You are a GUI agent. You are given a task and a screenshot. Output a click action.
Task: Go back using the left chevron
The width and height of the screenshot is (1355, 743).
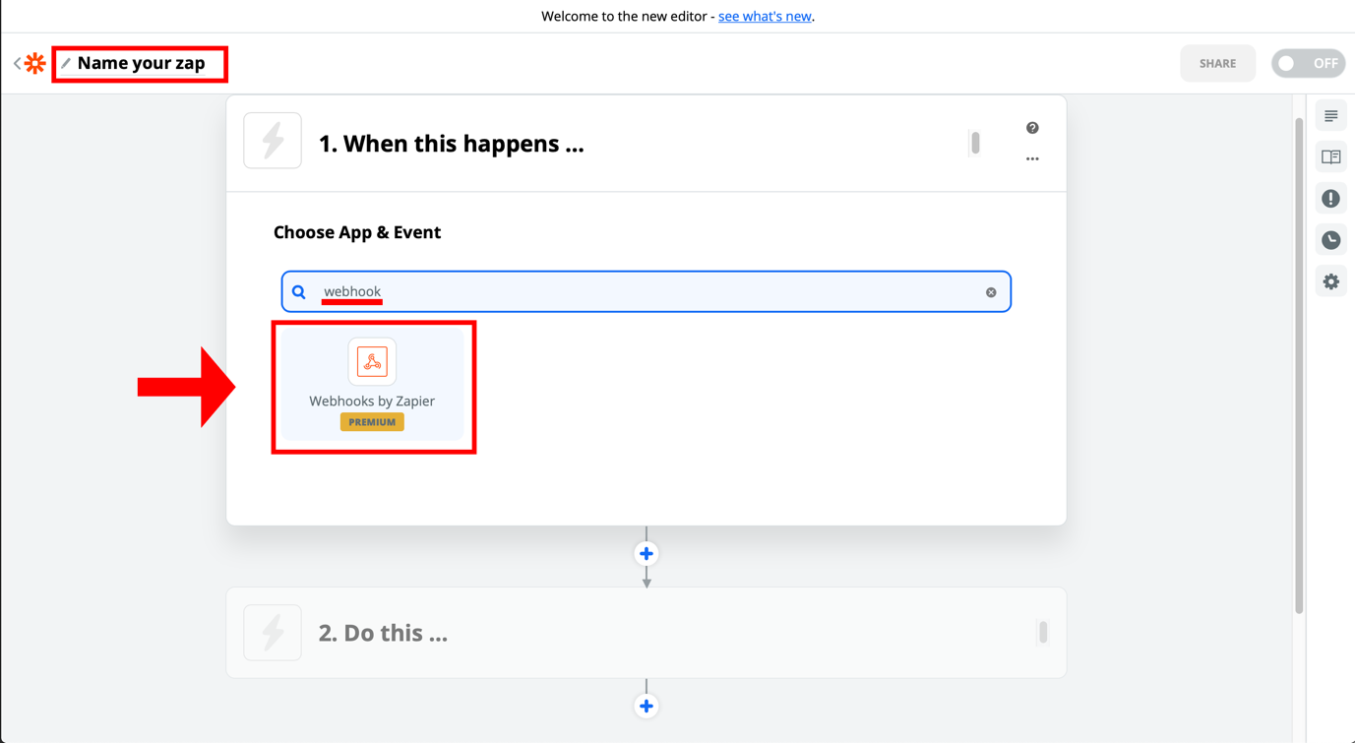click(17, 63)
